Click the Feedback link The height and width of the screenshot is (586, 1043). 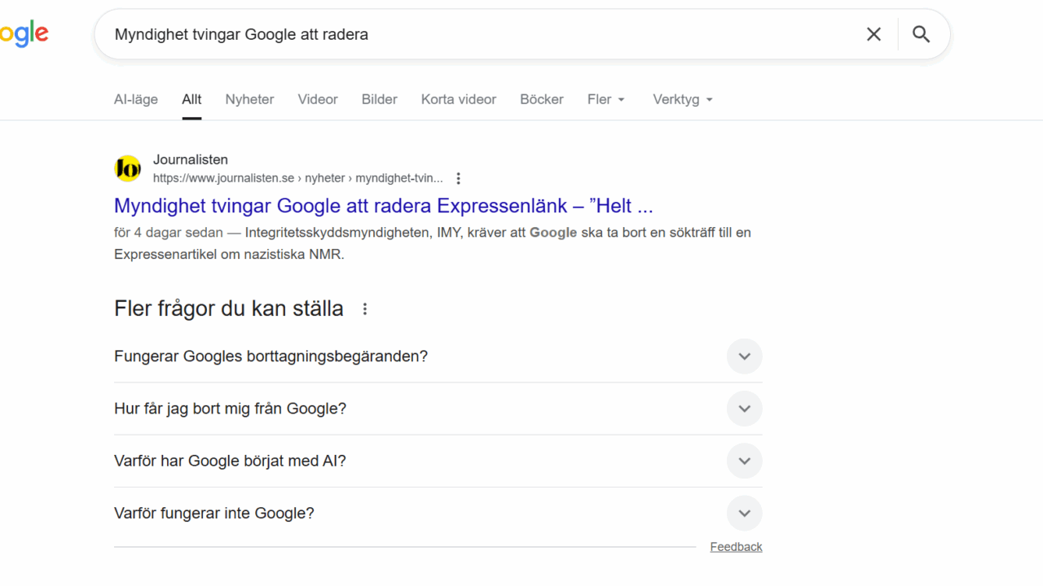click(x=736, y=547)
